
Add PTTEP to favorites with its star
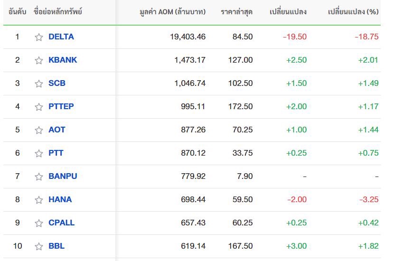pyautogui.click(x=39, y=107)
